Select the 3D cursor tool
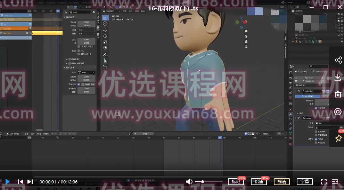 click(x=105, y=24)
